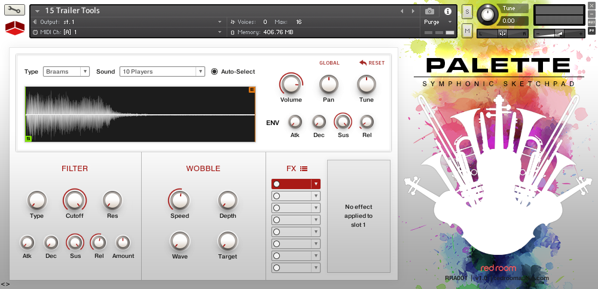Solo the instrument with the S button
The height and width of the screenshot is (289, 598).
[x=467, y=11]
